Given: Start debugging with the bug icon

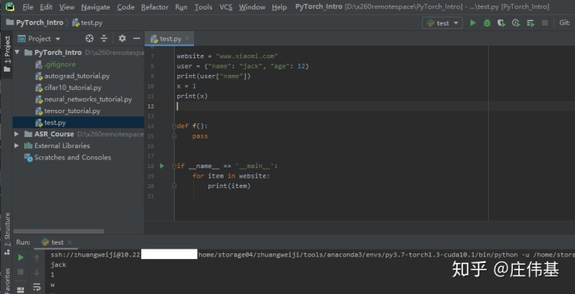Looking at the screenshot, I should pos(487,23).
